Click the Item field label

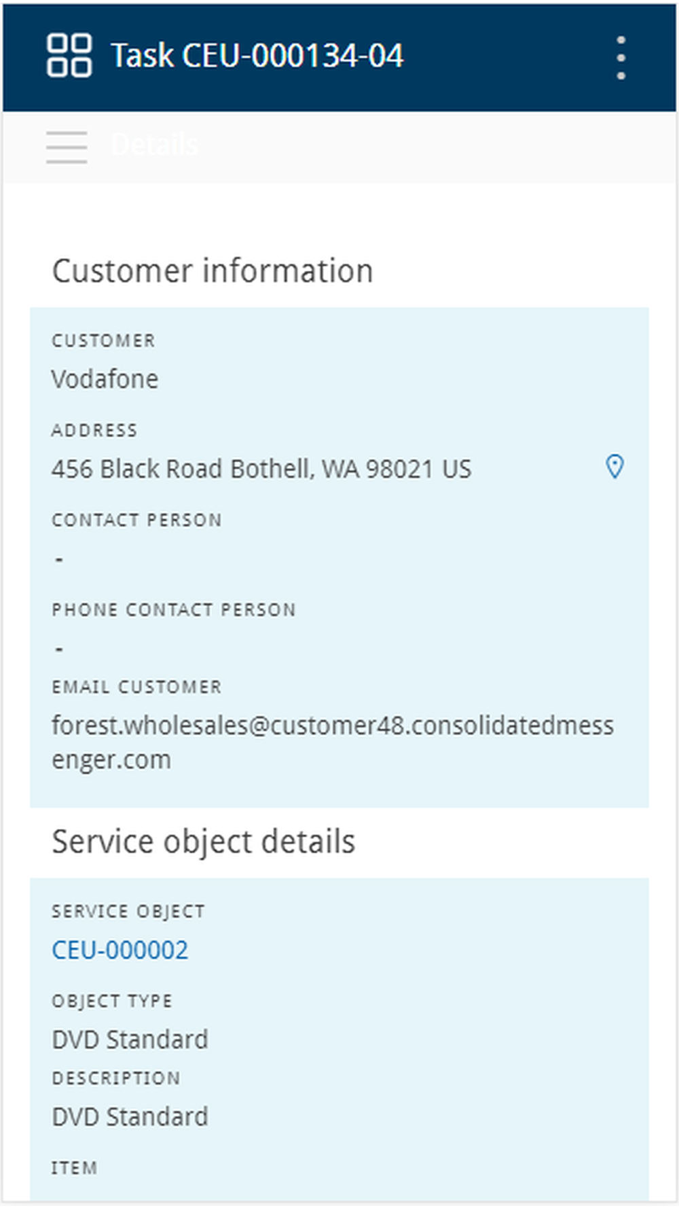tap(75, 1168)
